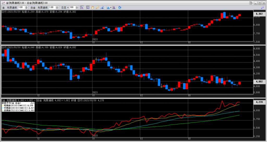Click the cascade window icon in title bar

click(x=251, y=3)
